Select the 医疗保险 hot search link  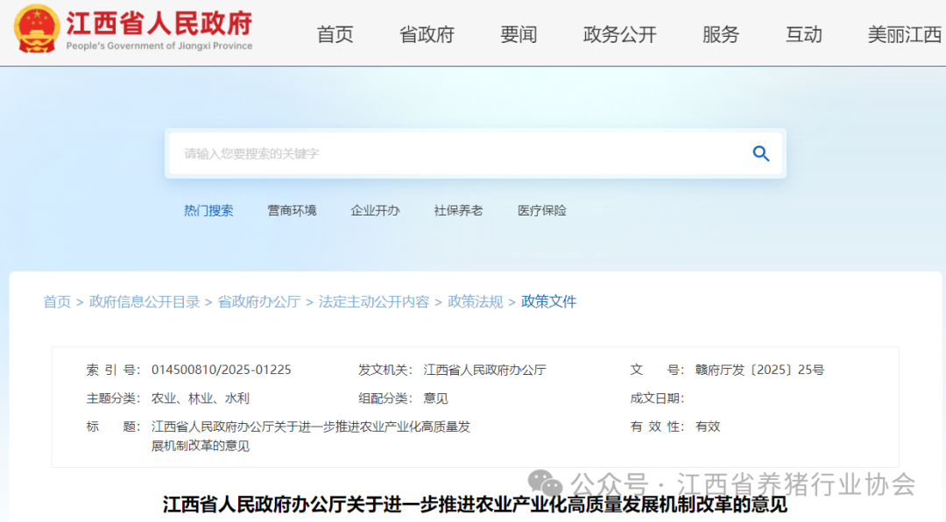point(541,211)
